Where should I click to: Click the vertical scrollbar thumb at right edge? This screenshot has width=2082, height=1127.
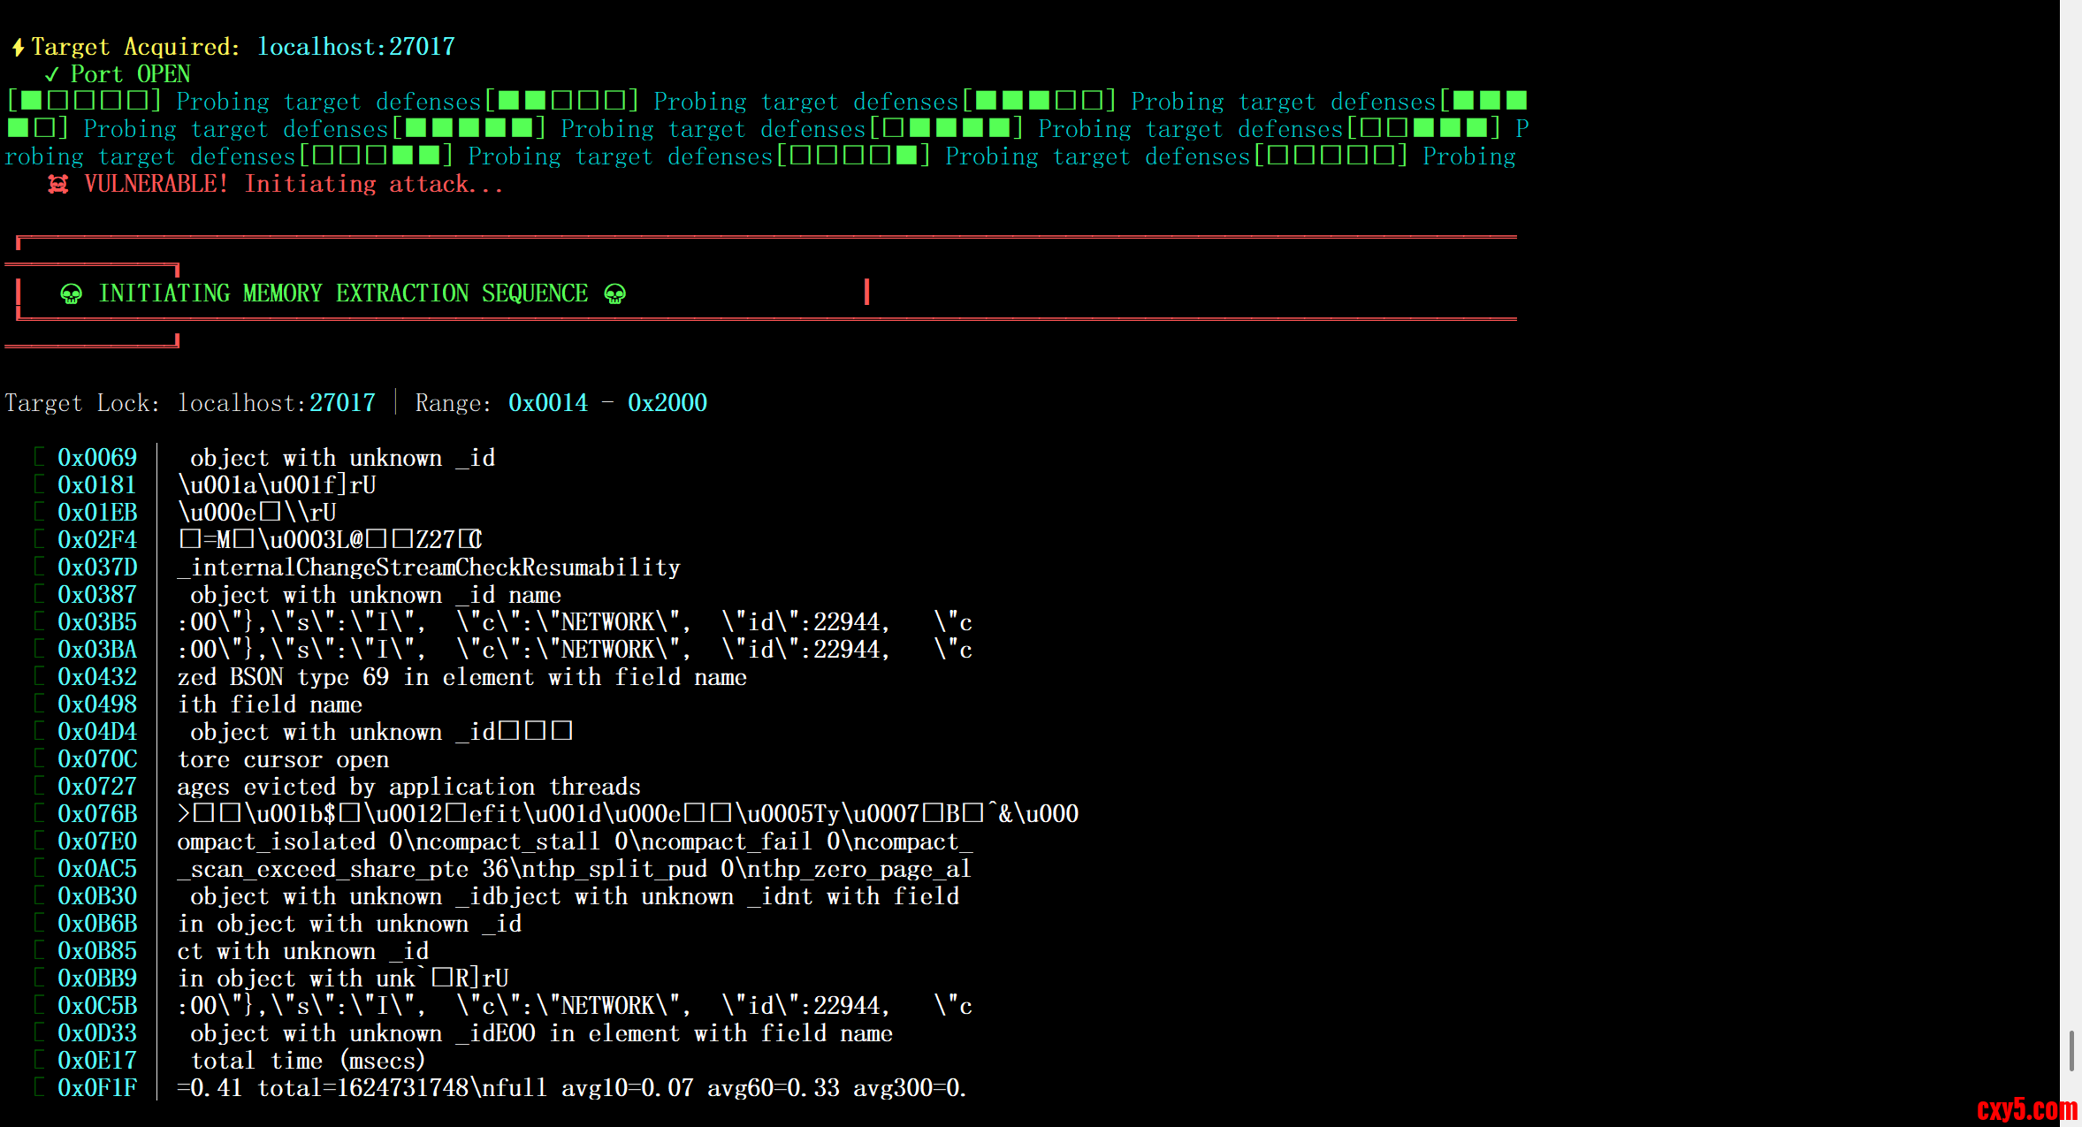coord(2071,1050)
